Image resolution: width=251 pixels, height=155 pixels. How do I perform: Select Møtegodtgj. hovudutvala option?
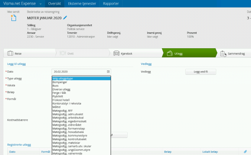coord(81,132)
